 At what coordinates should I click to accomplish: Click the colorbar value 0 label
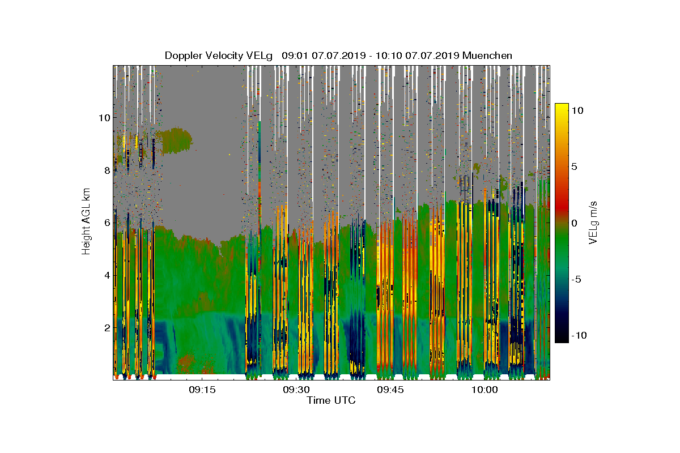click(575, 223)
